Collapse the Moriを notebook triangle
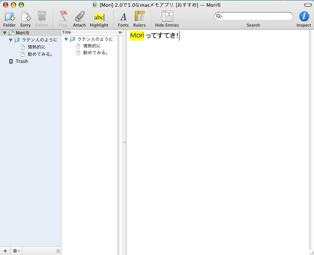This screenshot has height=255, width=314. [x=4, y=33]
